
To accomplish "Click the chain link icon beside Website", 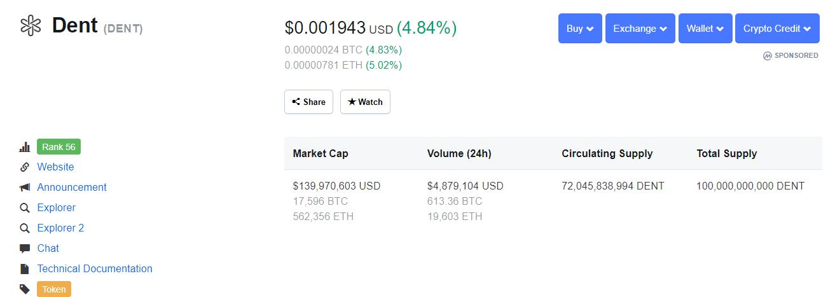I will 25,167.
